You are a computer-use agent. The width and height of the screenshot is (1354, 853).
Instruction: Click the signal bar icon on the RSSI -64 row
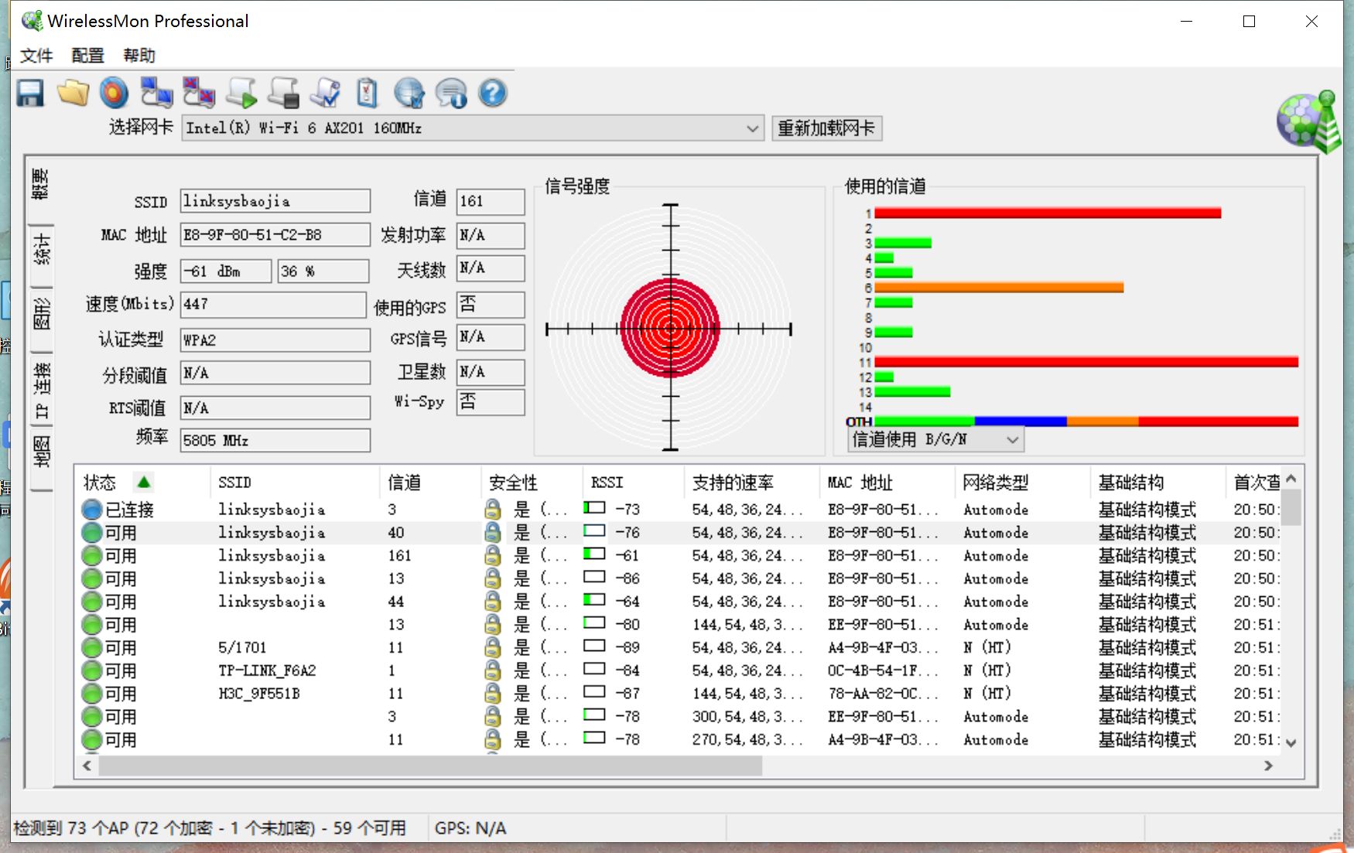pos(594,599)
